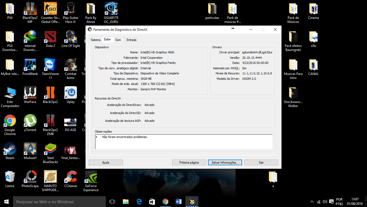Viewport: 367px width, 207px height.
Task: Open Uplay desktop shortcut
Action: pos(71,95)
